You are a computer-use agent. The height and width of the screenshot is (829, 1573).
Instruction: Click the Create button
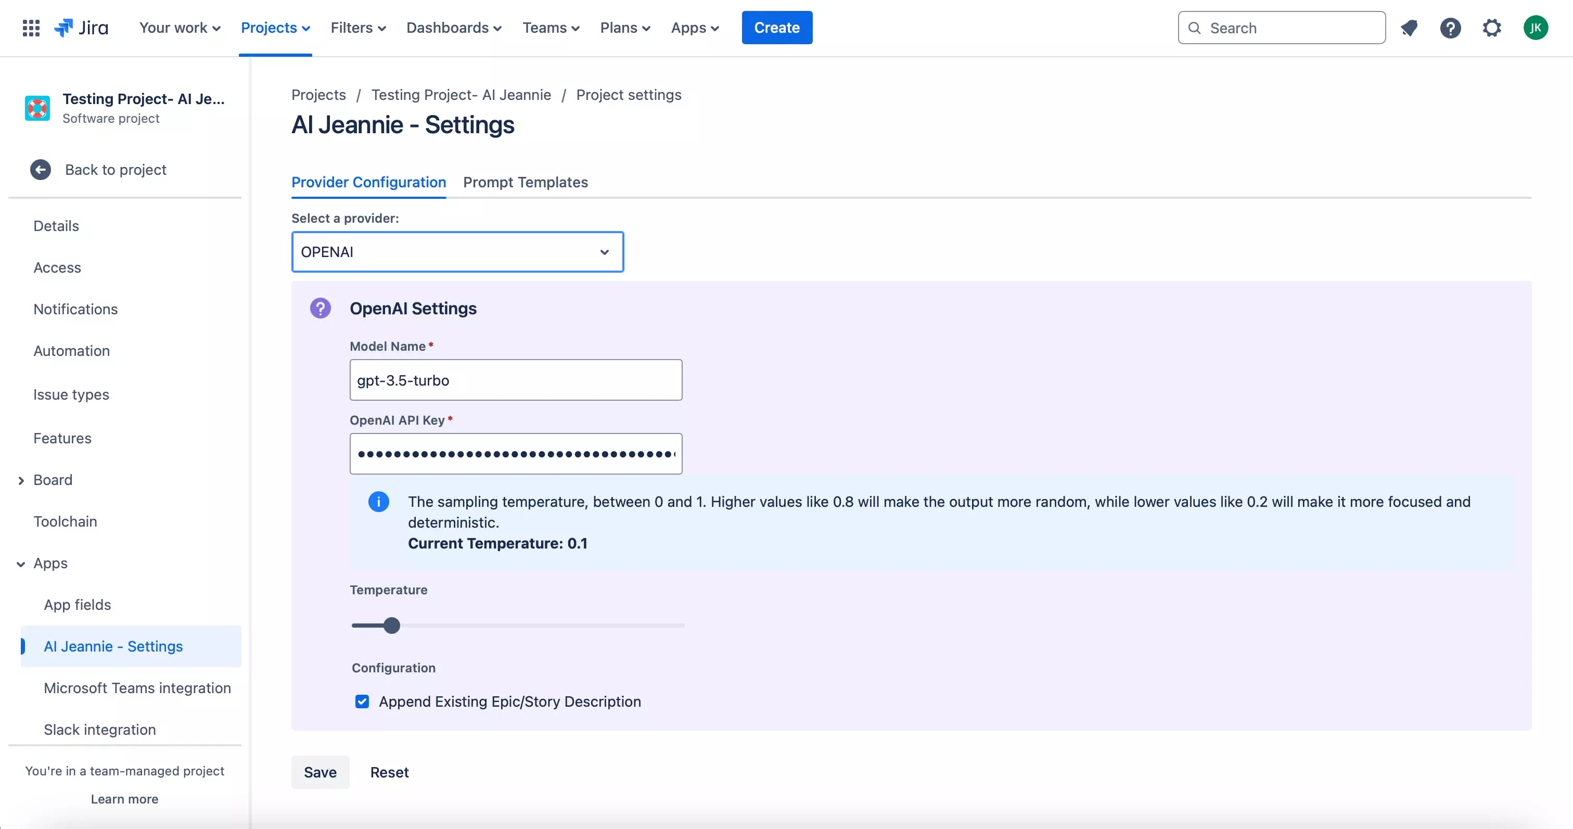click(777, 28)
